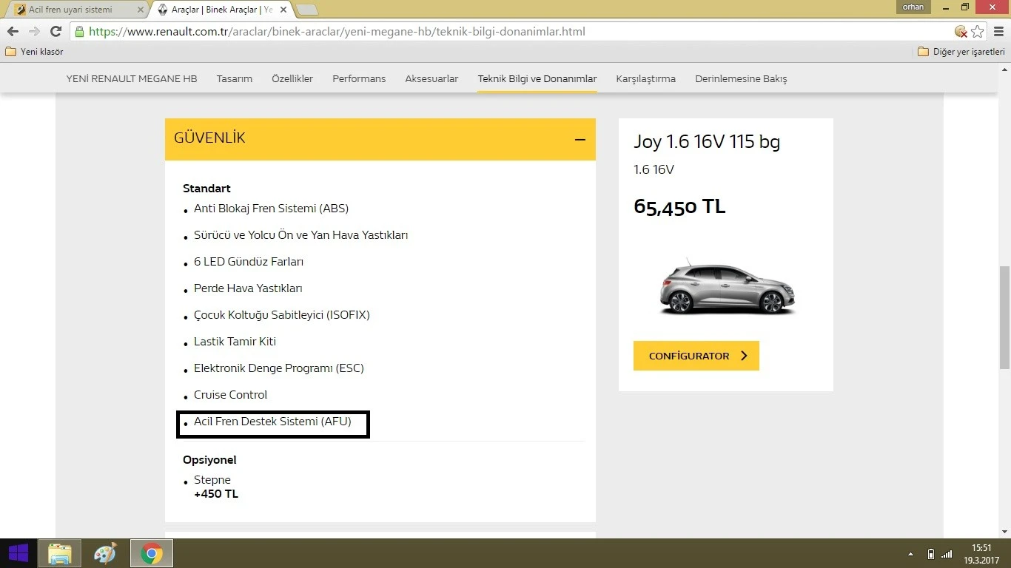
Task: Click 'Elektronik Denge Programı (ESC)' item
Action: click(279, 368)
